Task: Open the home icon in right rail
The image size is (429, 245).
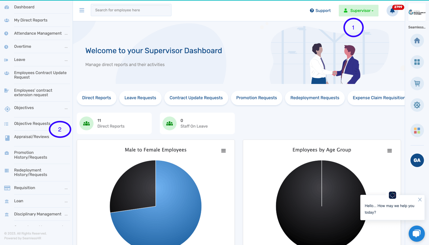Action: (x=417, y=41)
